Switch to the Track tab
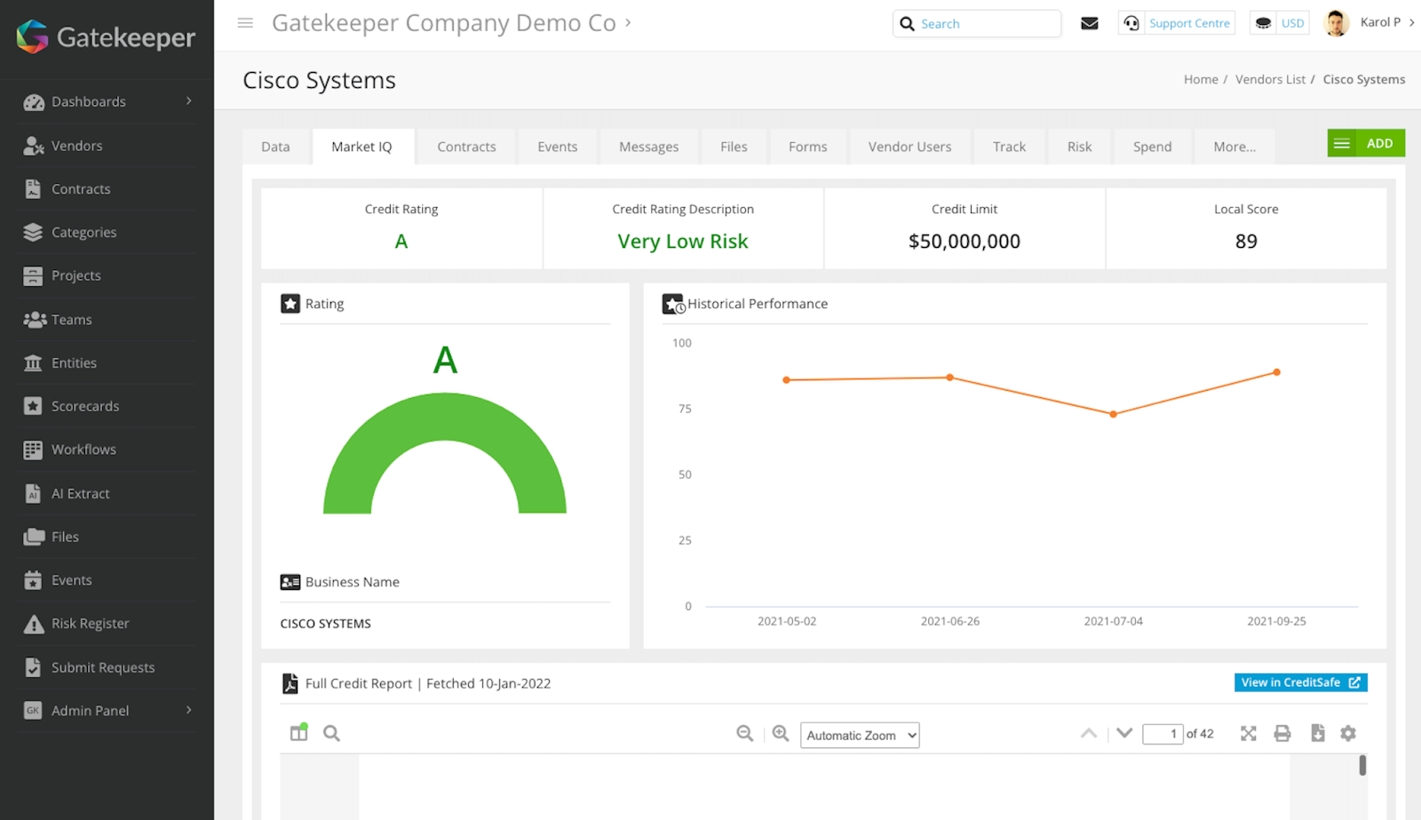Screen dimensions: 1421x820 point(1009,147)
